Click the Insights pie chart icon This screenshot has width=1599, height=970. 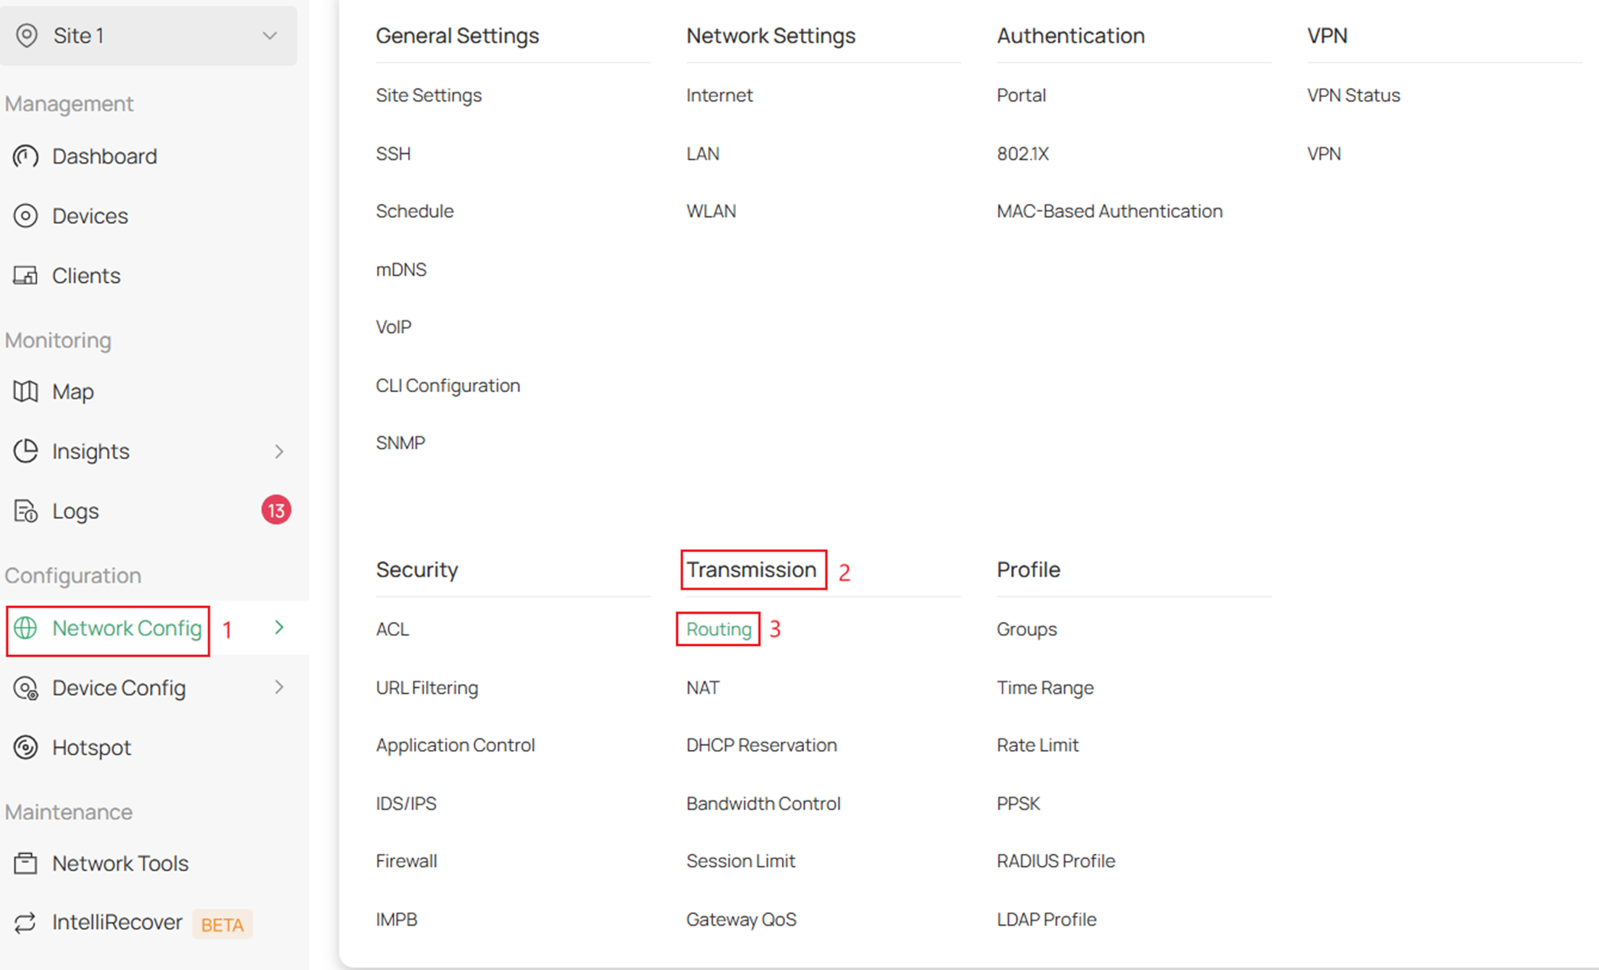(25, 451)
